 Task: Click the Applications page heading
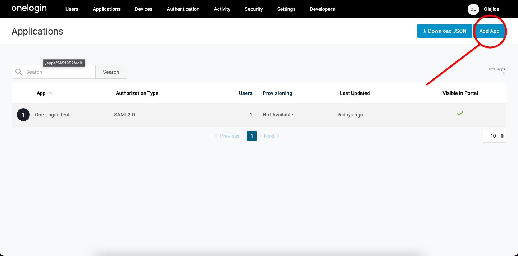pos(37,31)
